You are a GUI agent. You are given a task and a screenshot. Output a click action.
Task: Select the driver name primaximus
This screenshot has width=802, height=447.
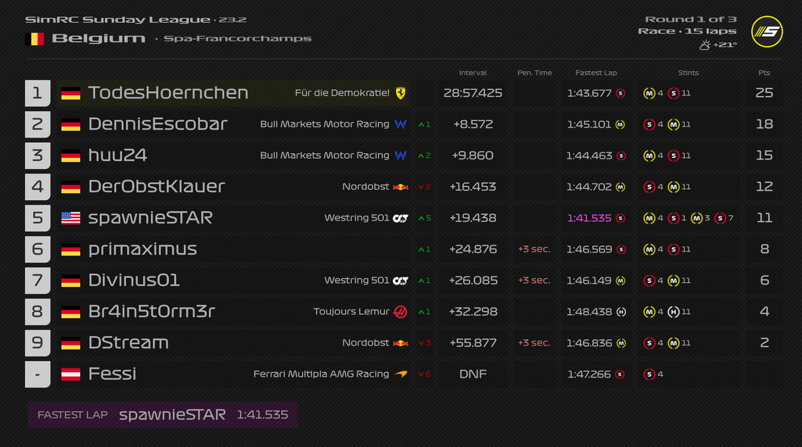tap(142, 249)
